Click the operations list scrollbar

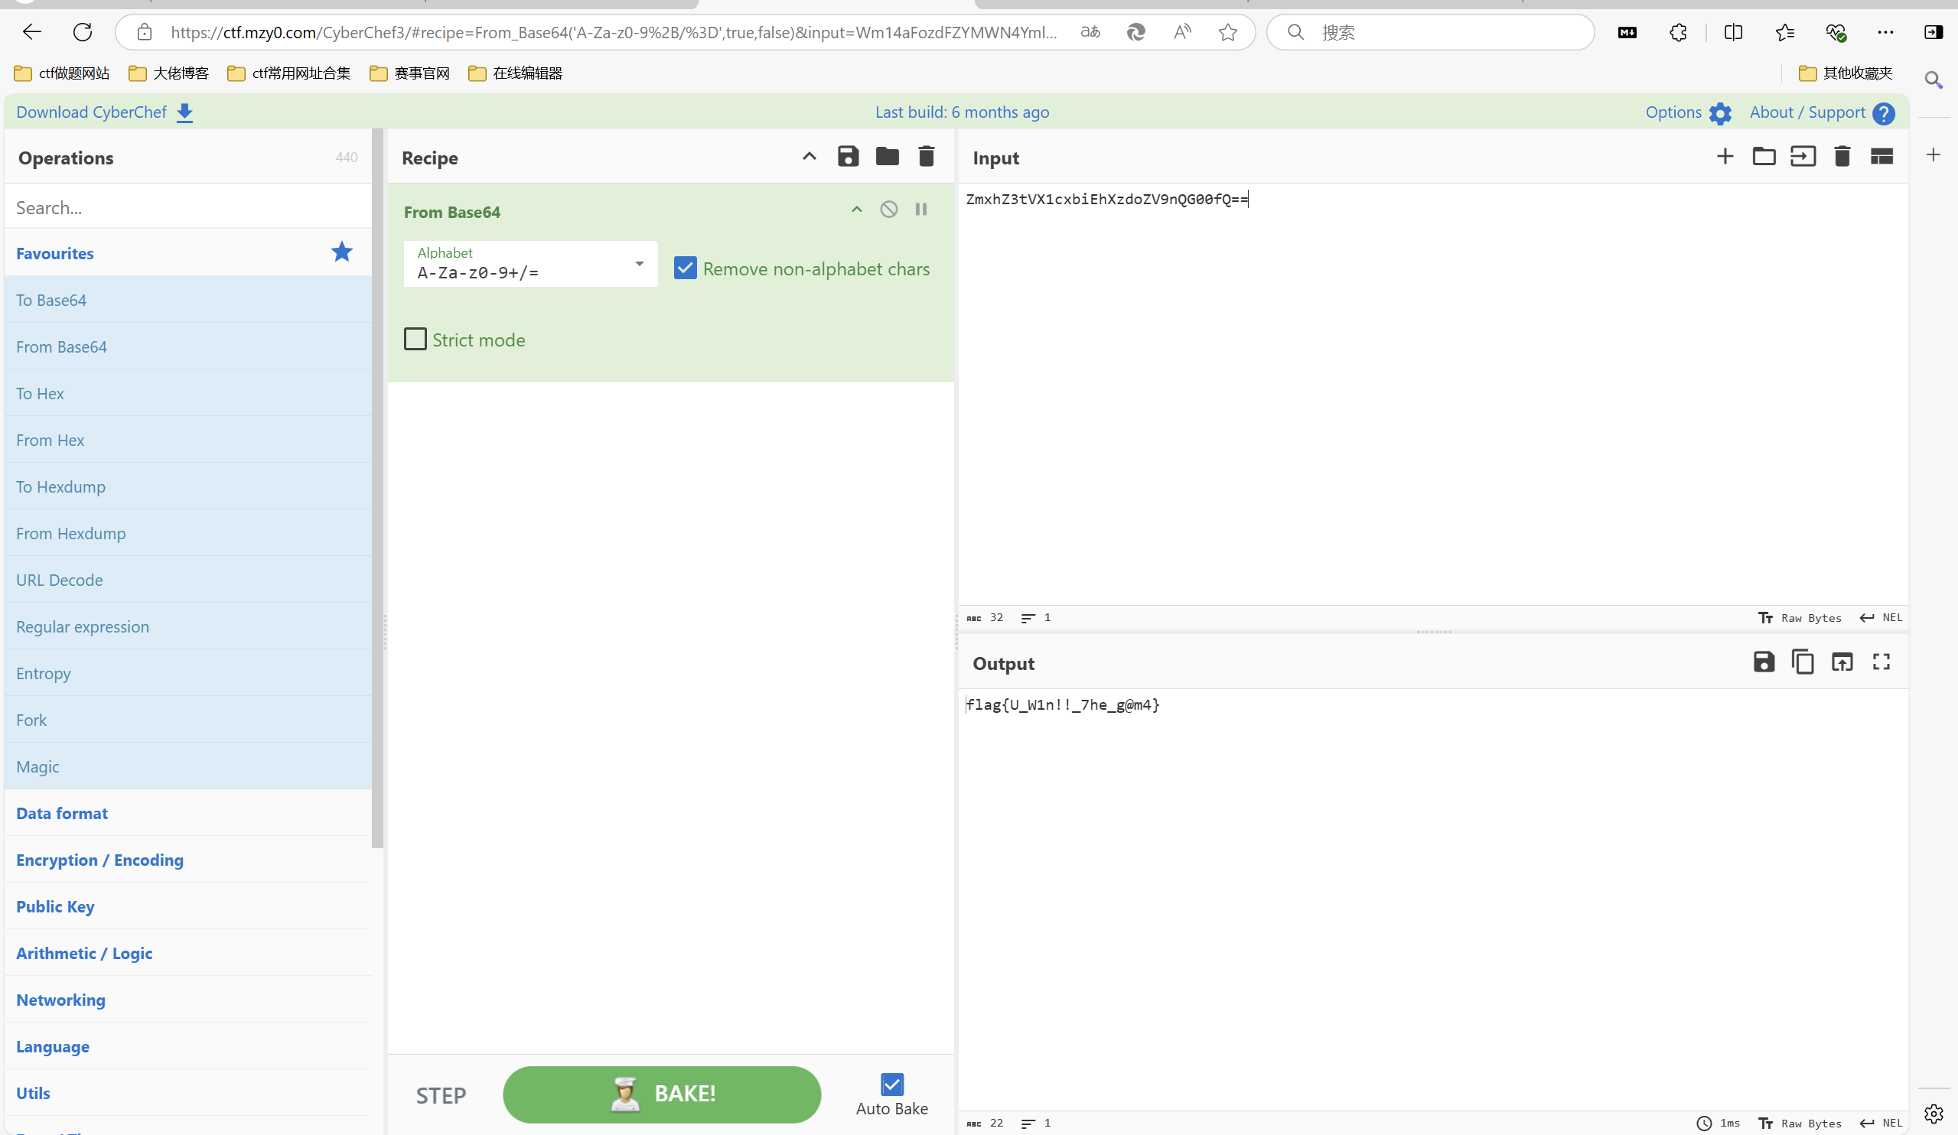tap(378, 489)
